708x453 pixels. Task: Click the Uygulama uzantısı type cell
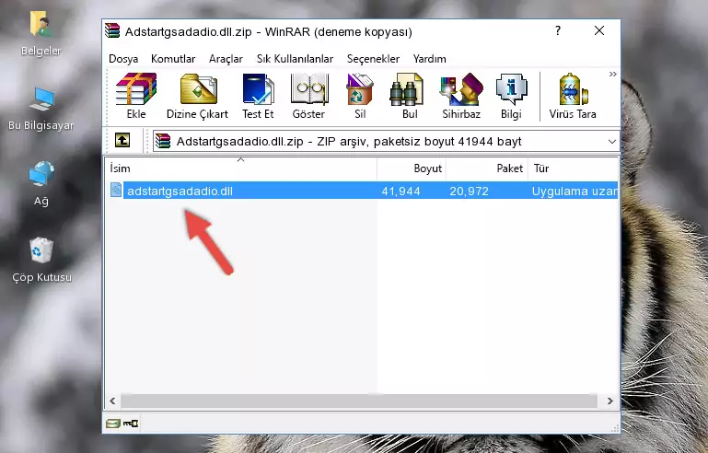click(575, 191)
